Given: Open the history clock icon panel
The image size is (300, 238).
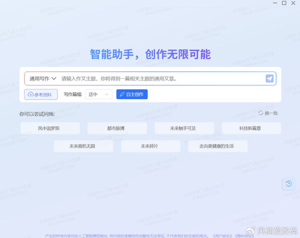Looking at the screenshot, I should point(289,183).
